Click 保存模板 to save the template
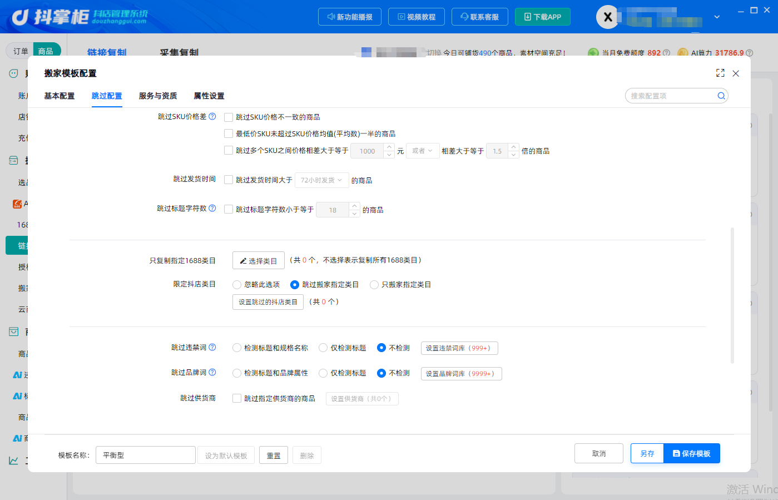The height and width of the screenshot is (500, 778). (692, 453)
